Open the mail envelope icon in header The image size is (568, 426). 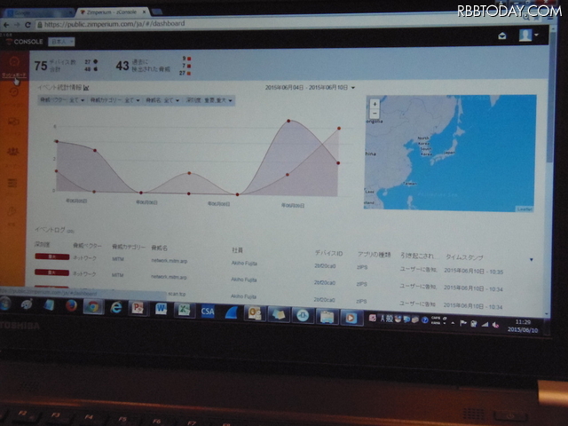click(x=502, y=35)
